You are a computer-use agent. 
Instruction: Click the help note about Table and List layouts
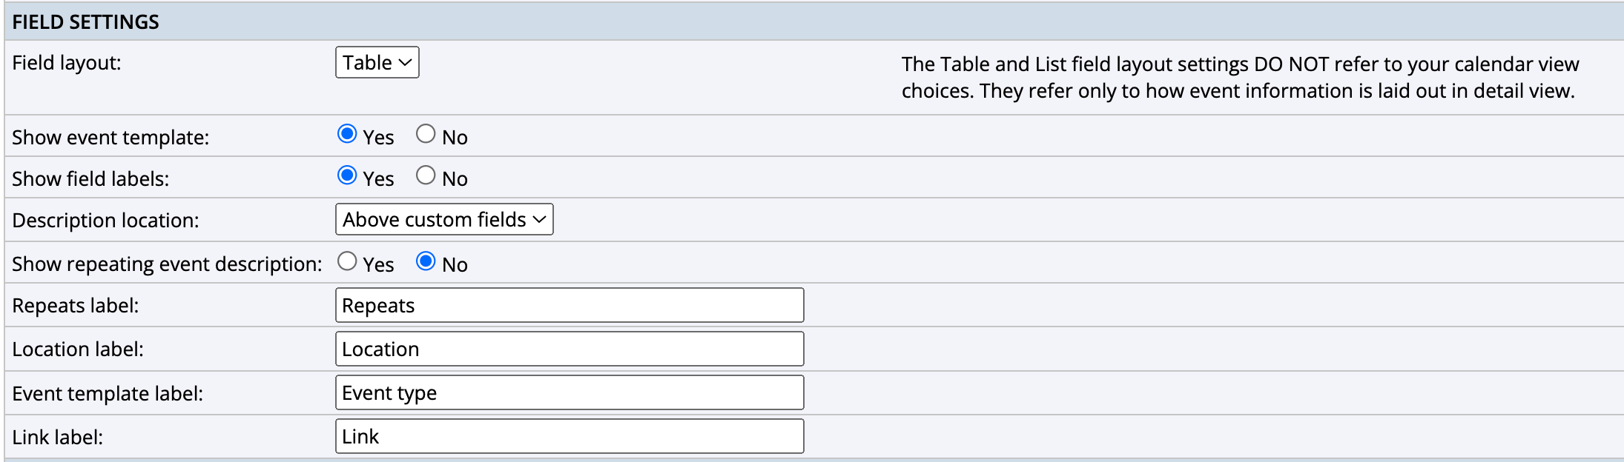(1239, 78)
